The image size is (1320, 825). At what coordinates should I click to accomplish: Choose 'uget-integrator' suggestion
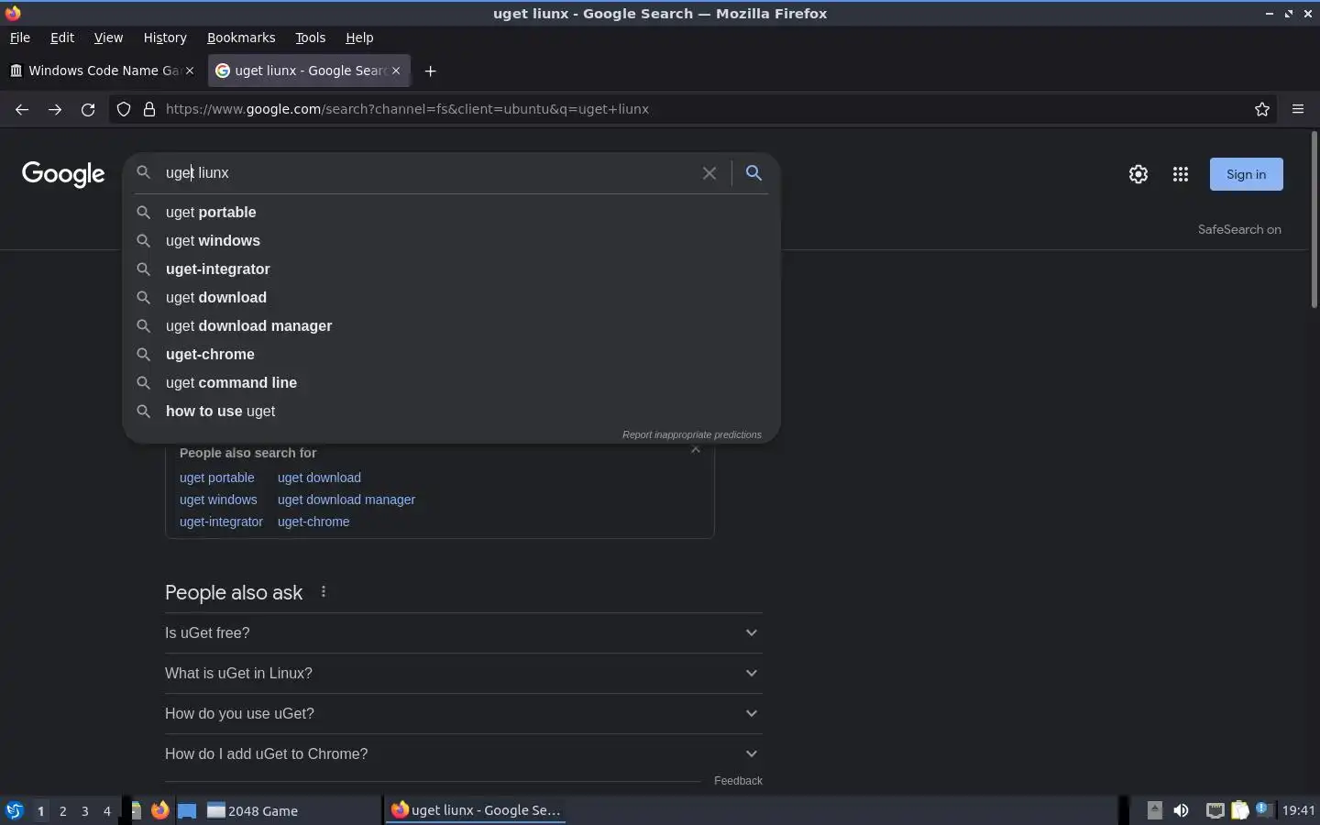(451, 269)
